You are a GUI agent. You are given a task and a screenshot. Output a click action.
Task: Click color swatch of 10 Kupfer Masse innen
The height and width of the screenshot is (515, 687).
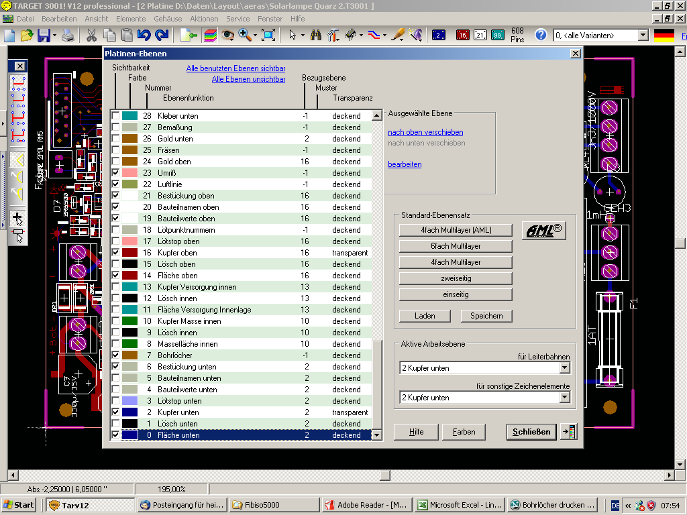[x=129, y=321]
